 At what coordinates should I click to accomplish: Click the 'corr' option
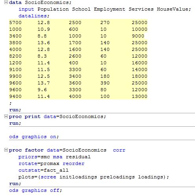pos(119,150)
